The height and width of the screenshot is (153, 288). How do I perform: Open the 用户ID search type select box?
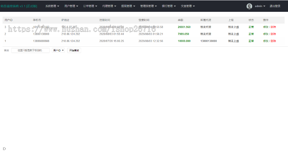58,50
